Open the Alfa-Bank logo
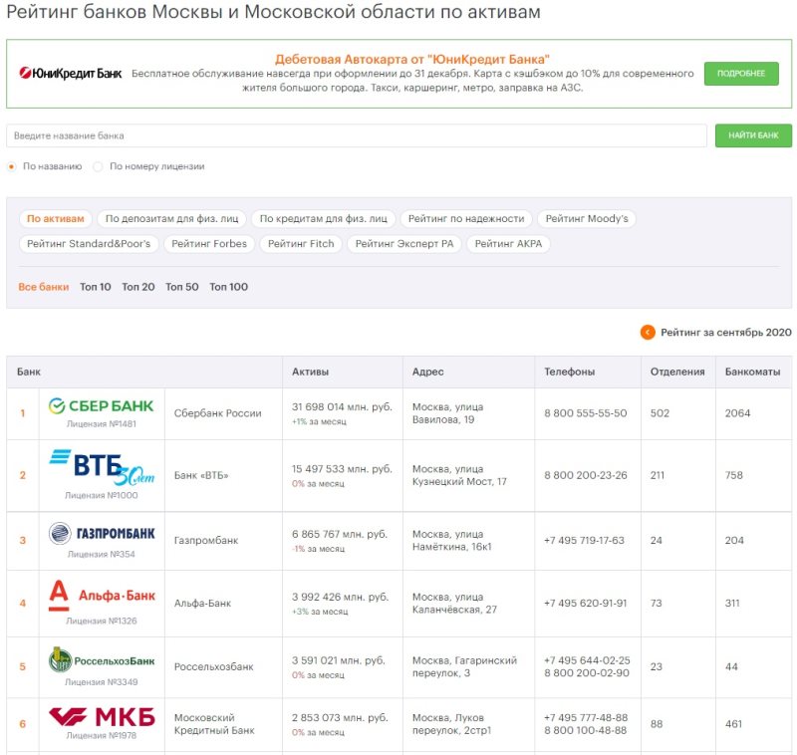This screenshot has width=797, height=755. [x=102, y=595]
